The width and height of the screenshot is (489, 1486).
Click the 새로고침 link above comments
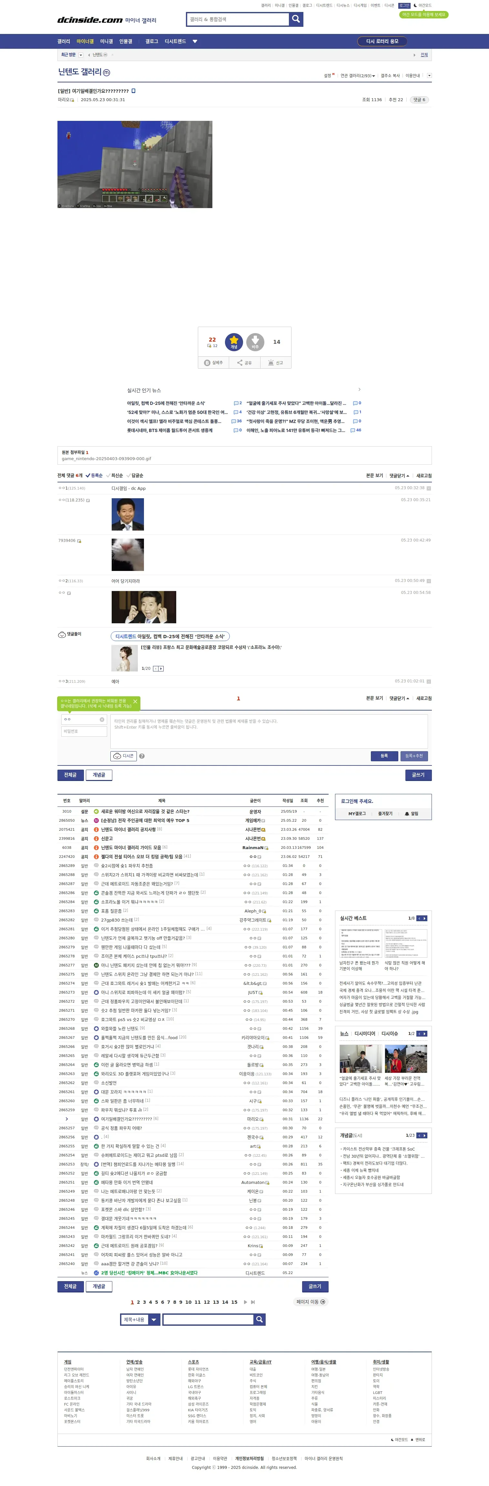424,475
